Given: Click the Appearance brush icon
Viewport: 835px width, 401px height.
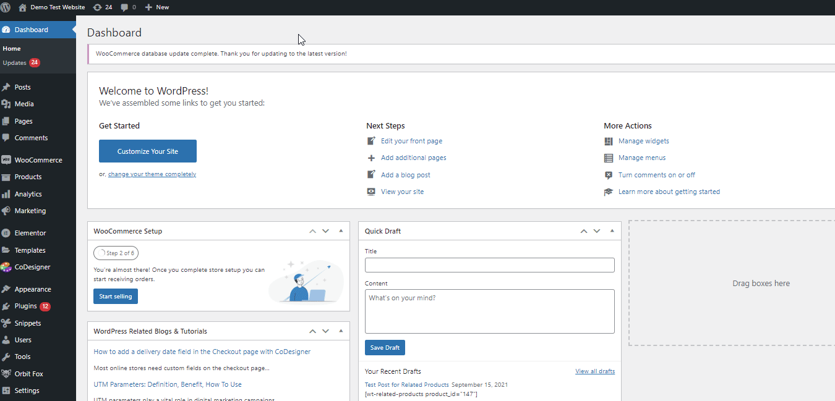Looking at the screenshot, I should tap(6, 289).
